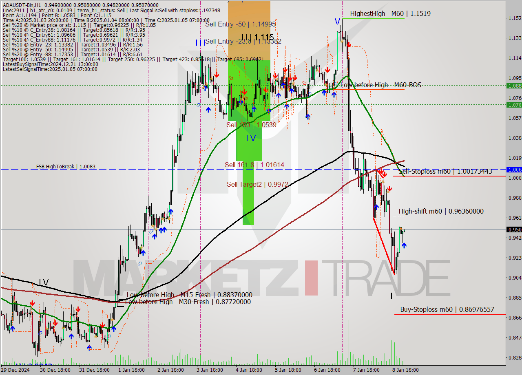The image size is (522, 375).
Task: Click the 'Sell 100 | 1.0539' label
Action: tap(251, 125)
